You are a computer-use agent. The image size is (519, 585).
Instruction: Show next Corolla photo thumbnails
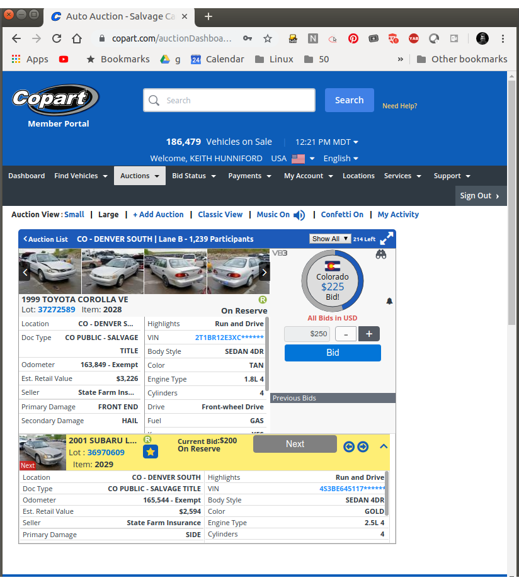[264, 273]
